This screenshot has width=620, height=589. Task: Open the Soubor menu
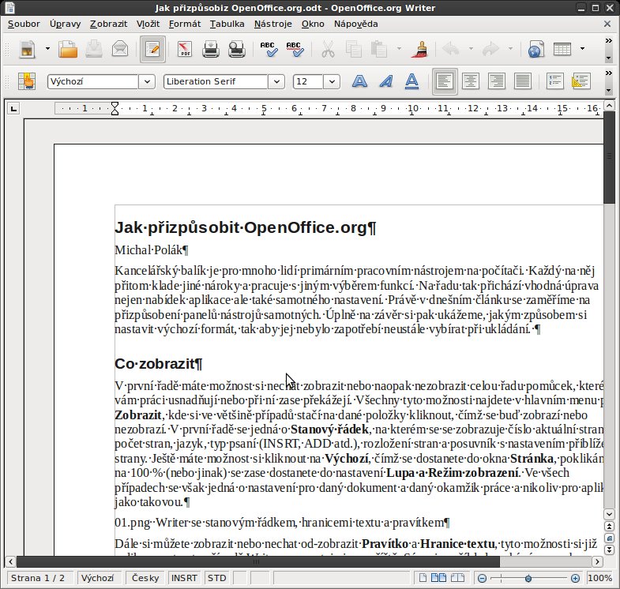(24, 24)
